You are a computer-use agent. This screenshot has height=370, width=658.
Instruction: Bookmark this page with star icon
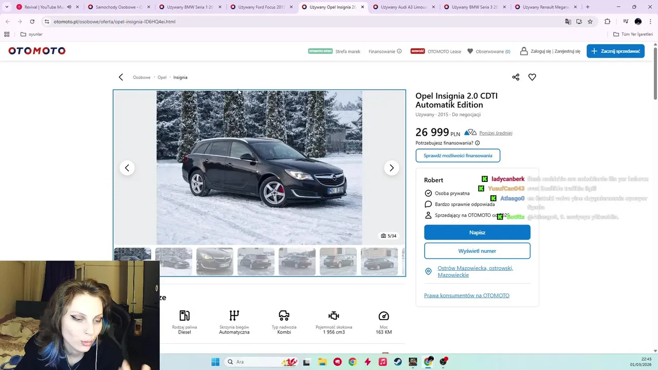(x=590, y=22)
